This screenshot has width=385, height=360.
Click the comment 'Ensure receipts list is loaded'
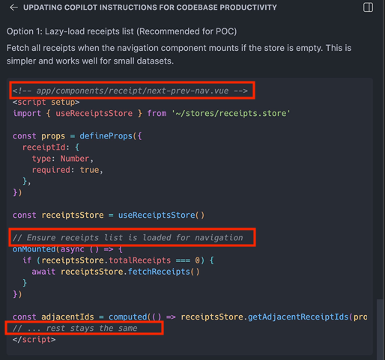(x=127, y=237)
